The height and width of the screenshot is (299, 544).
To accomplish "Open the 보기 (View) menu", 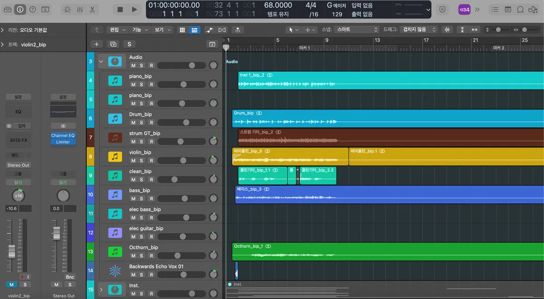I will point(162,30).
